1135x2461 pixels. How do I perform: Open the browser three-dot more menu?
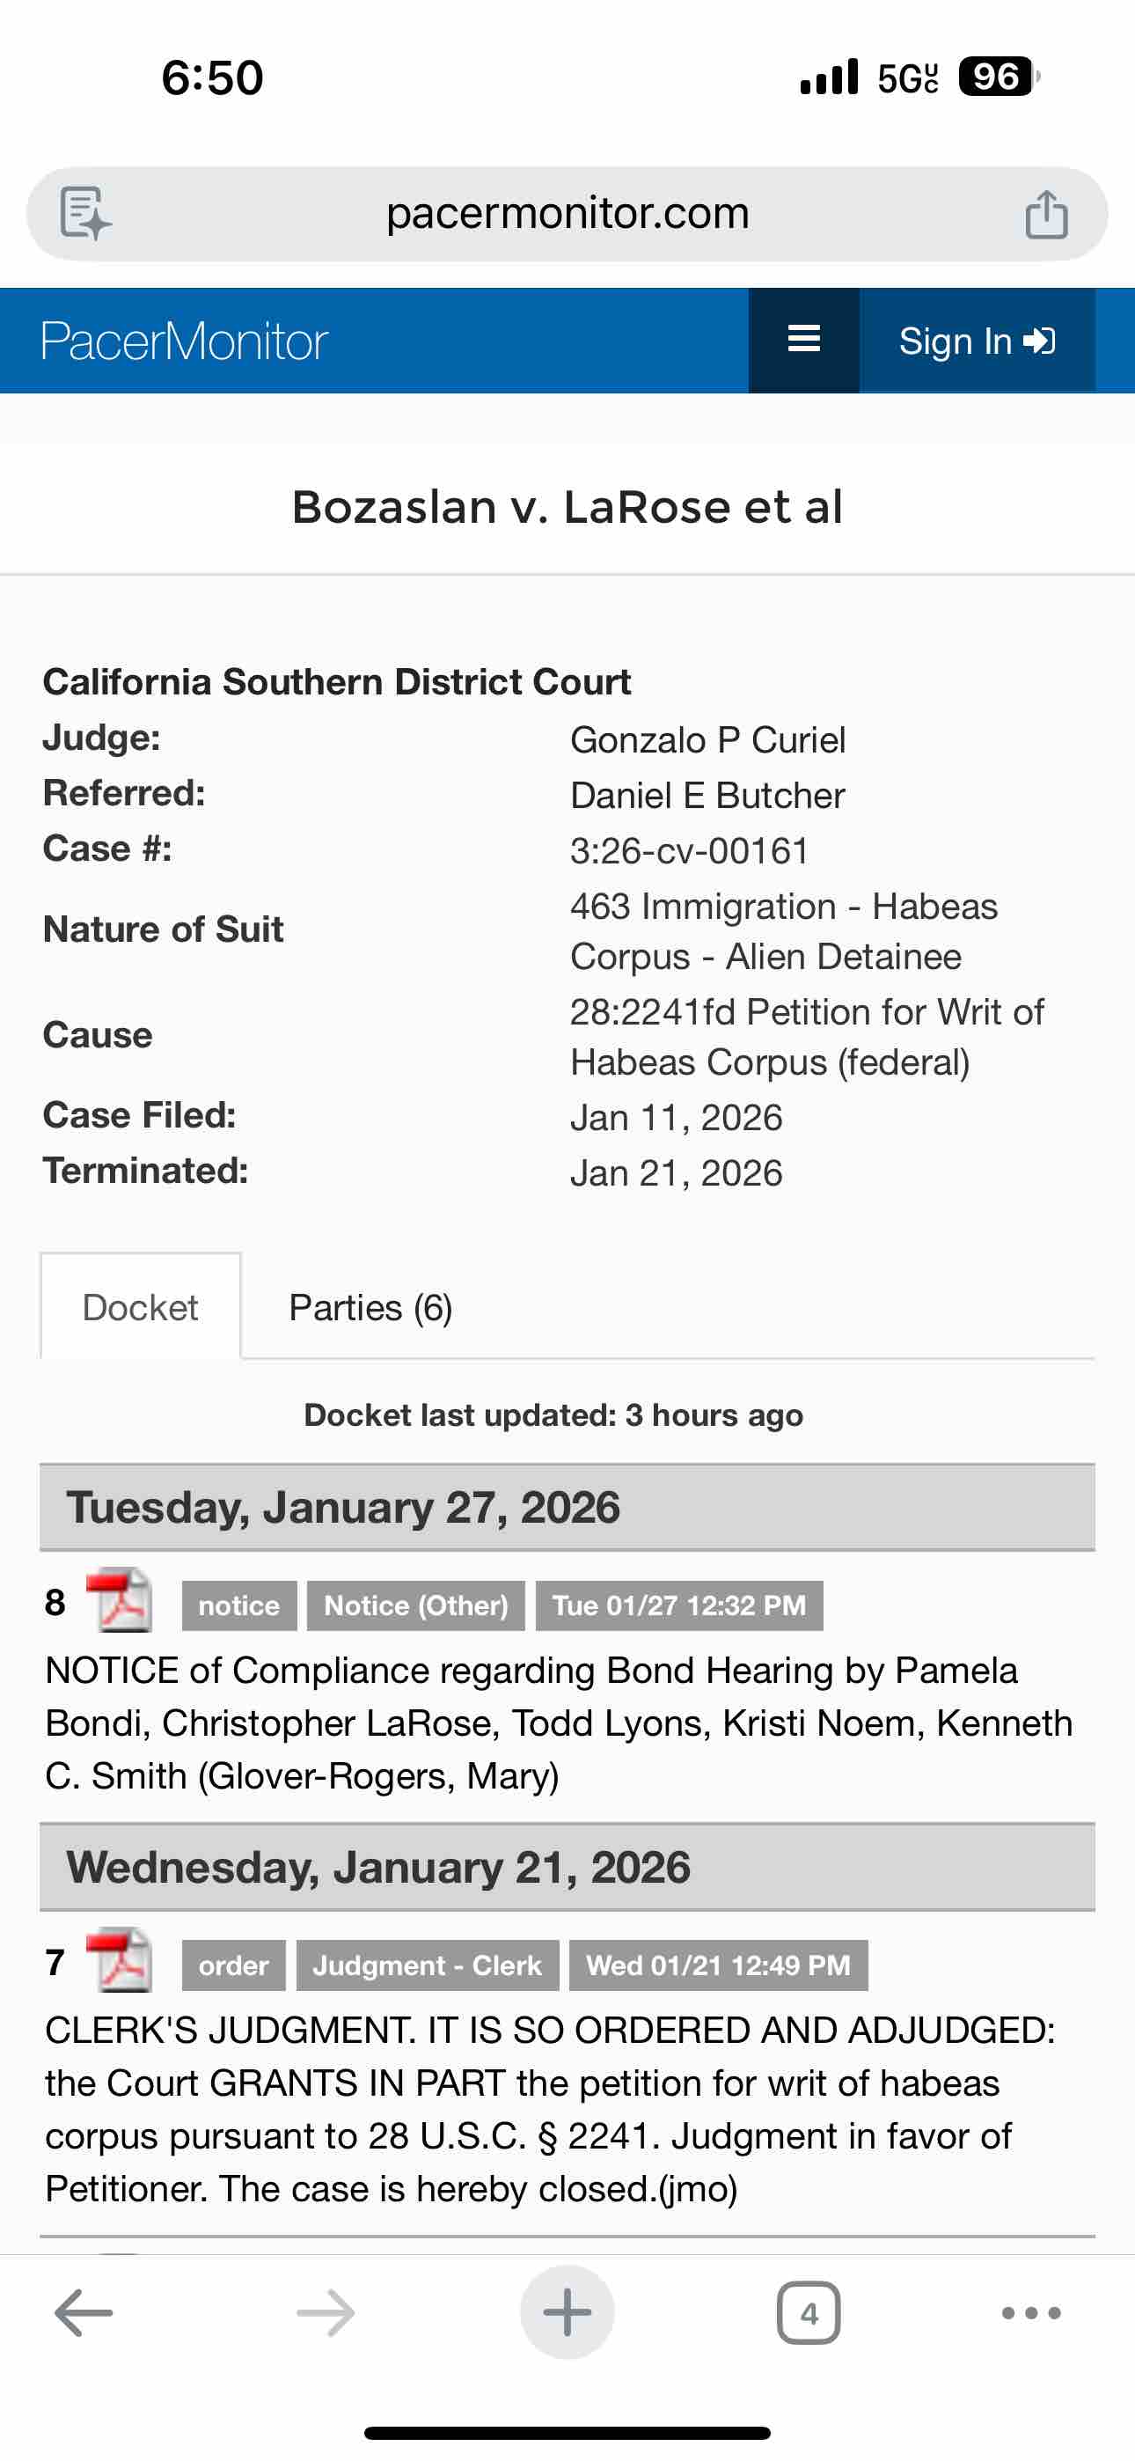pos(1031,2313)
